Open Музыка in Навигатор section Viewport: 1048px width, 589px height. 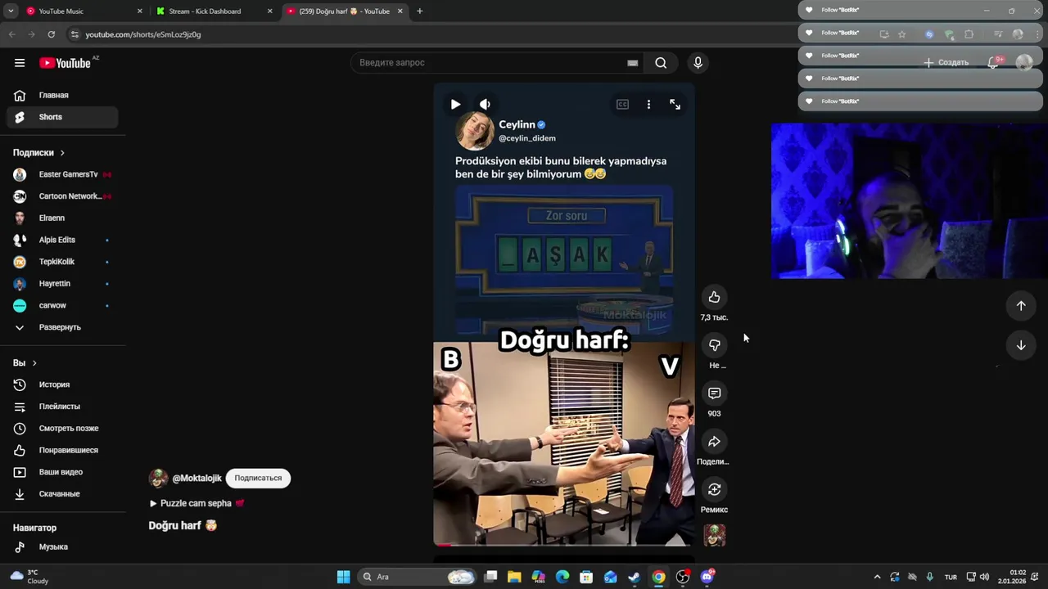point(62,546)
